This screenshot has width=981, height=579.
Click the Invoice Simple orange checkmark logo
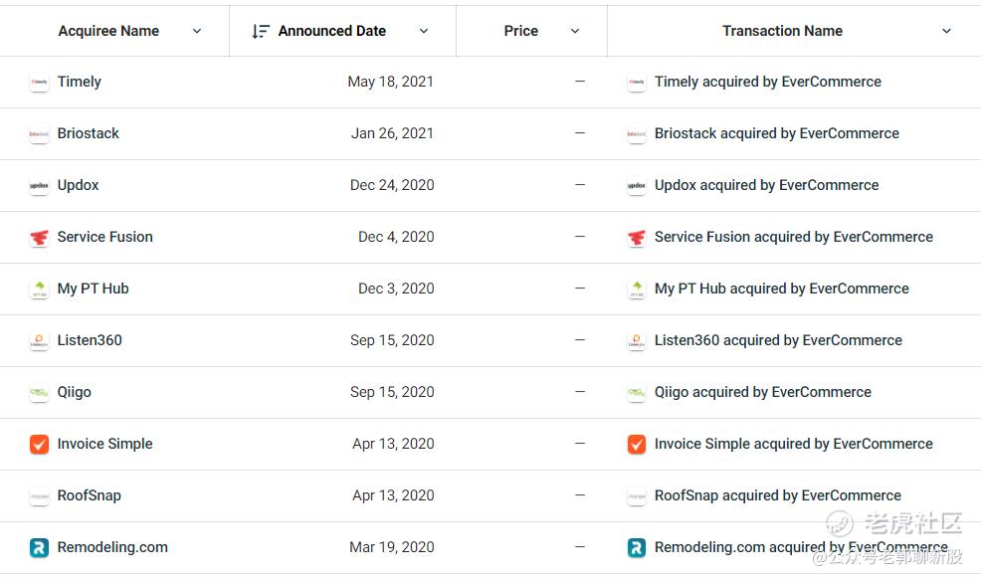(x=39, y=445)
